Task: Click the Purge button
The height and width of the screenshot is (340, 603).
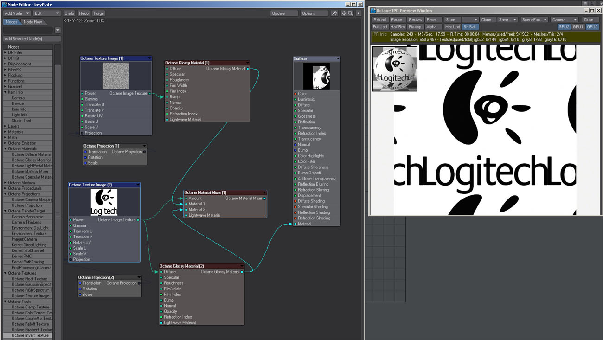Action: click(x=98, y=13)
